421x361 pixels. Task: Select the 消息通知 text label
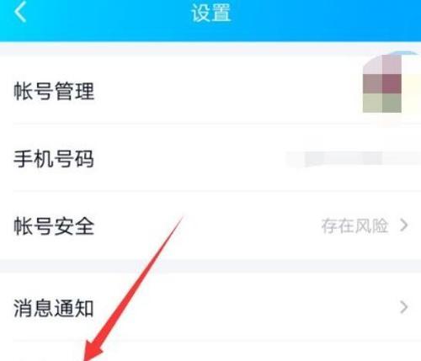(54, 308)
